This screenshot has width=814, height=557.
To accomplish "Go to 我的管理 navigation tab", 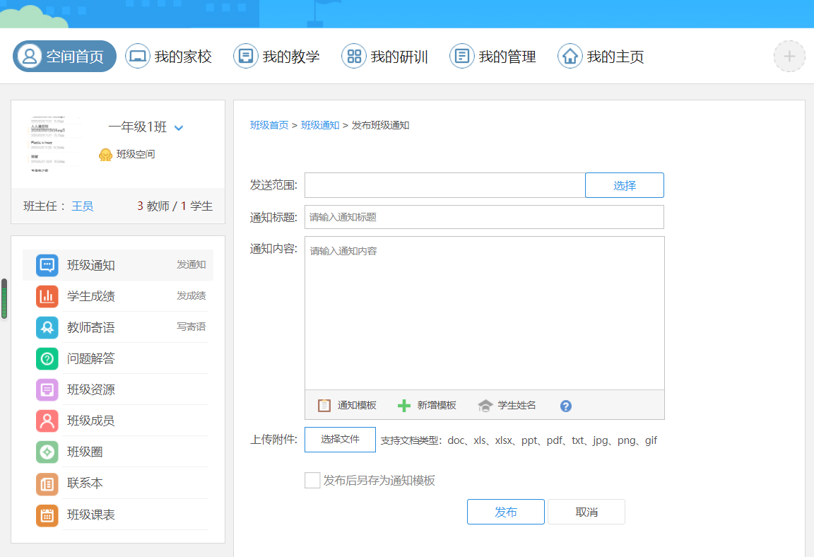I will (x=493, y=57).
